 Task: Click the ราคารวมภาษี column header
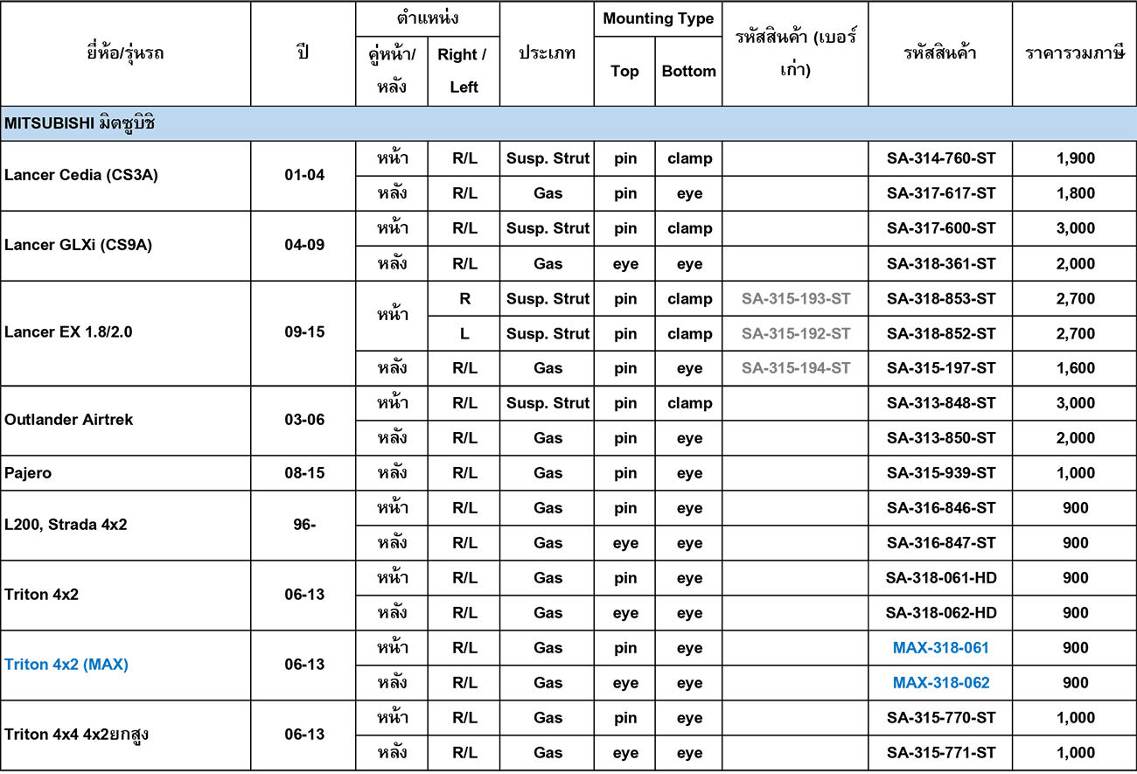(x=1075, y=53)
